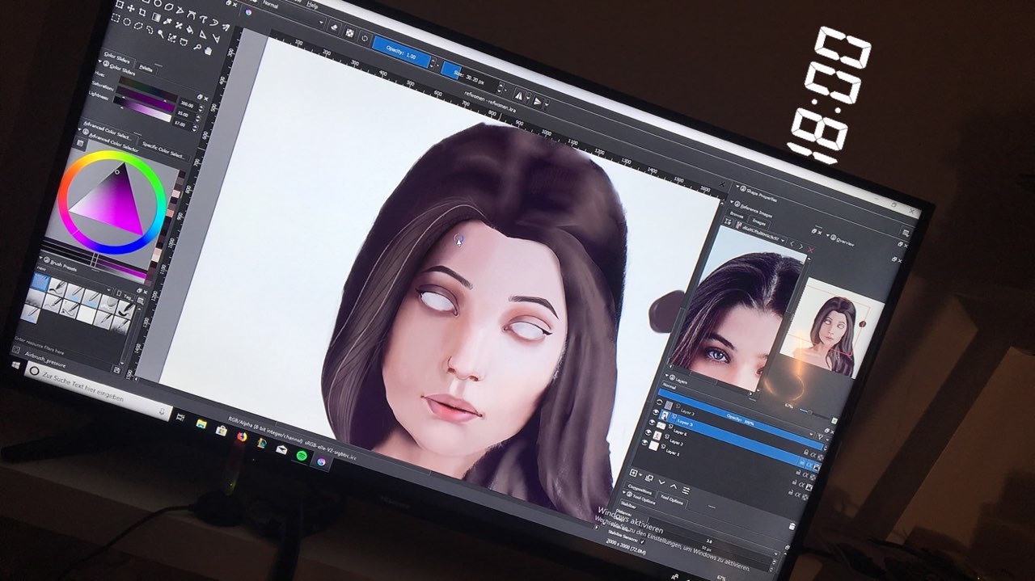Open the Help menu
Screen dimensions: 1035x581
point(312,5)
